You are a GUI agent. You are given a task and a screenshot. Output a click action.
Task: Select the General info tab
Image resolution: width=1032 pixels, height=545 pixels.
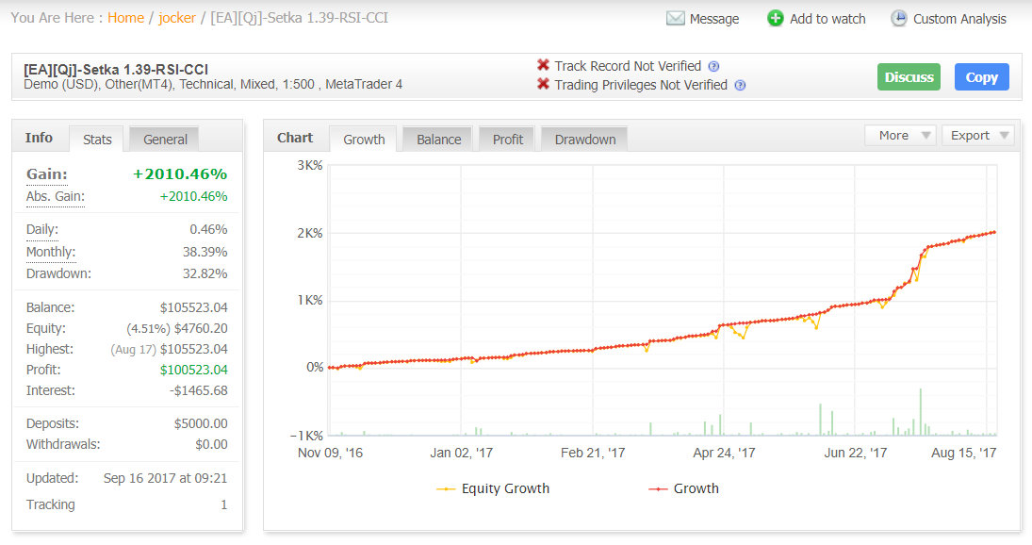pos(165,140)
